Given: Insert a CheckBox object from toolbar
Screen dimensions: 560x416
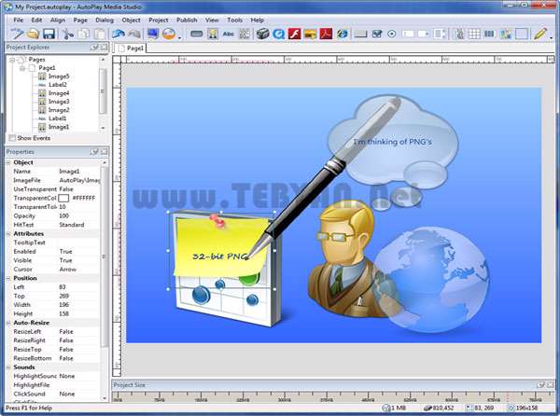Looking at the screenshot, I should [x=377, y=34].
